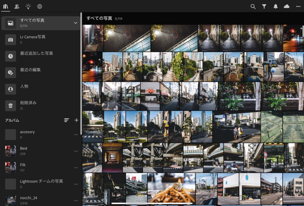Image resolution: width=304 pixels, height=206 pixels.
Task: Open options for Filt. album
Action: pyautogui.click(x=76, y=168)
